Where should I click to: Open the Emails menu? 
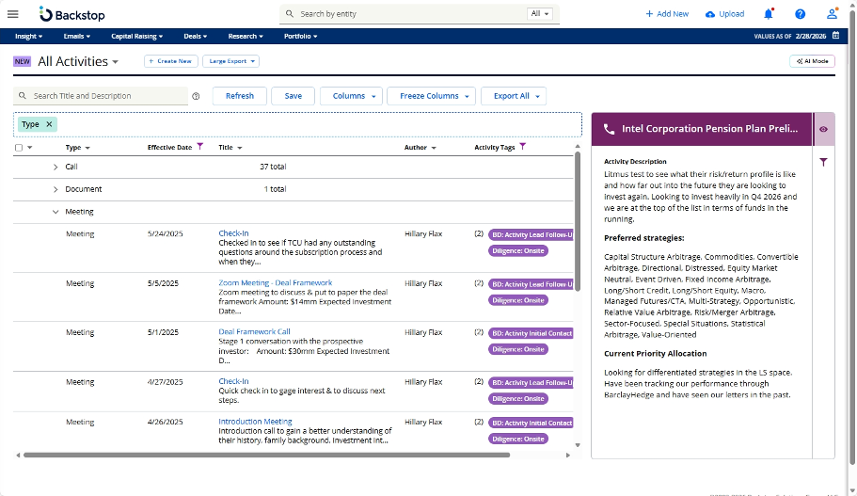[76, 36]
